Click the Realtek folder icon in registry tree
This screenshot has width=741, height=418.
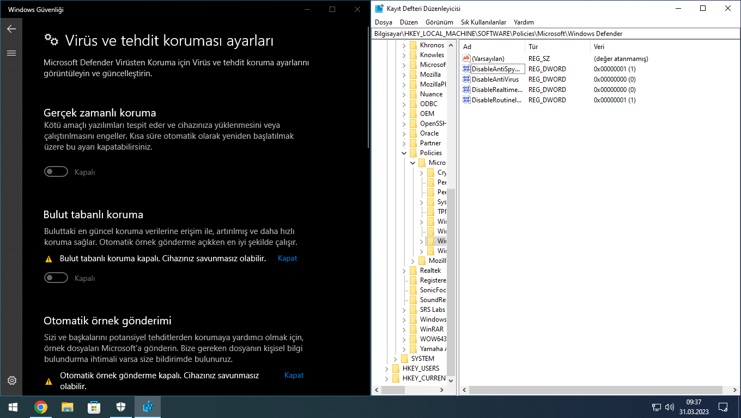[413, 271]
